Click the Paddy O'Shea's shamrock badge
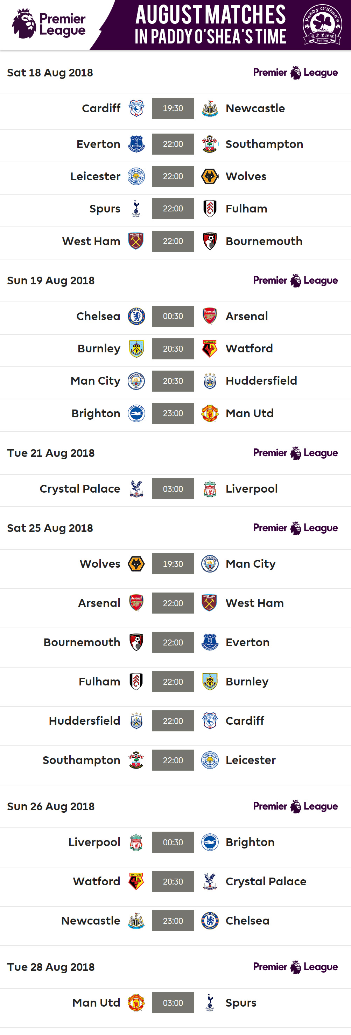This screenshot has width=351, height=1035. point(322,25)
